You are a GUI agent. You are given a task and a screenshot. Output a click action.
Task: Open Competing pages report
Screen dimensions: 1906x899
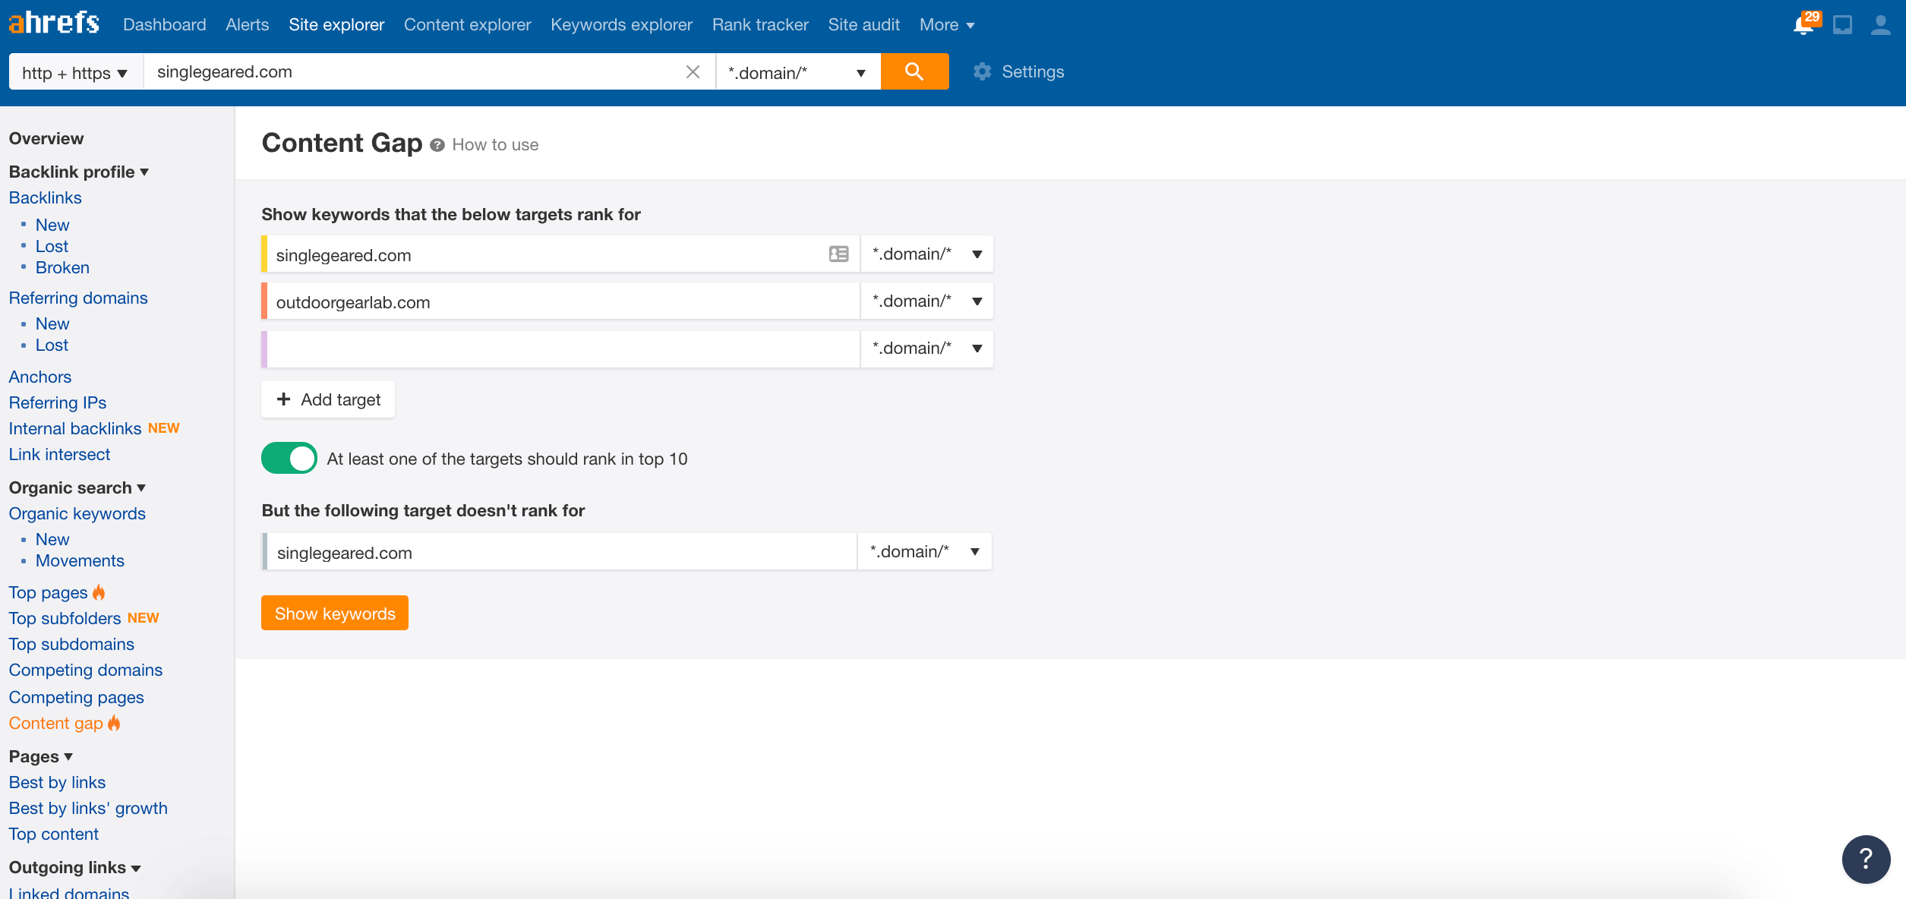point(77,697)
